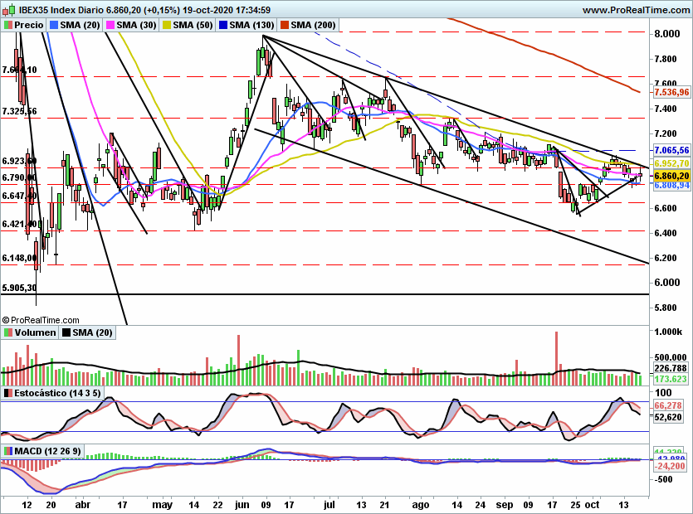Click the red 7.536,96 SMA 200 price tag
This screenshot has width=693, height=514.
tap(671, 92)
